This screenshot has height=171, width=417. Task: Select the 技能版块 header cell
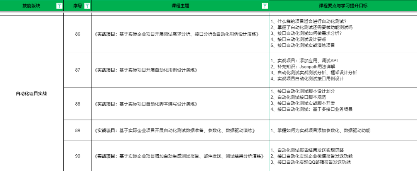[32, 6]
